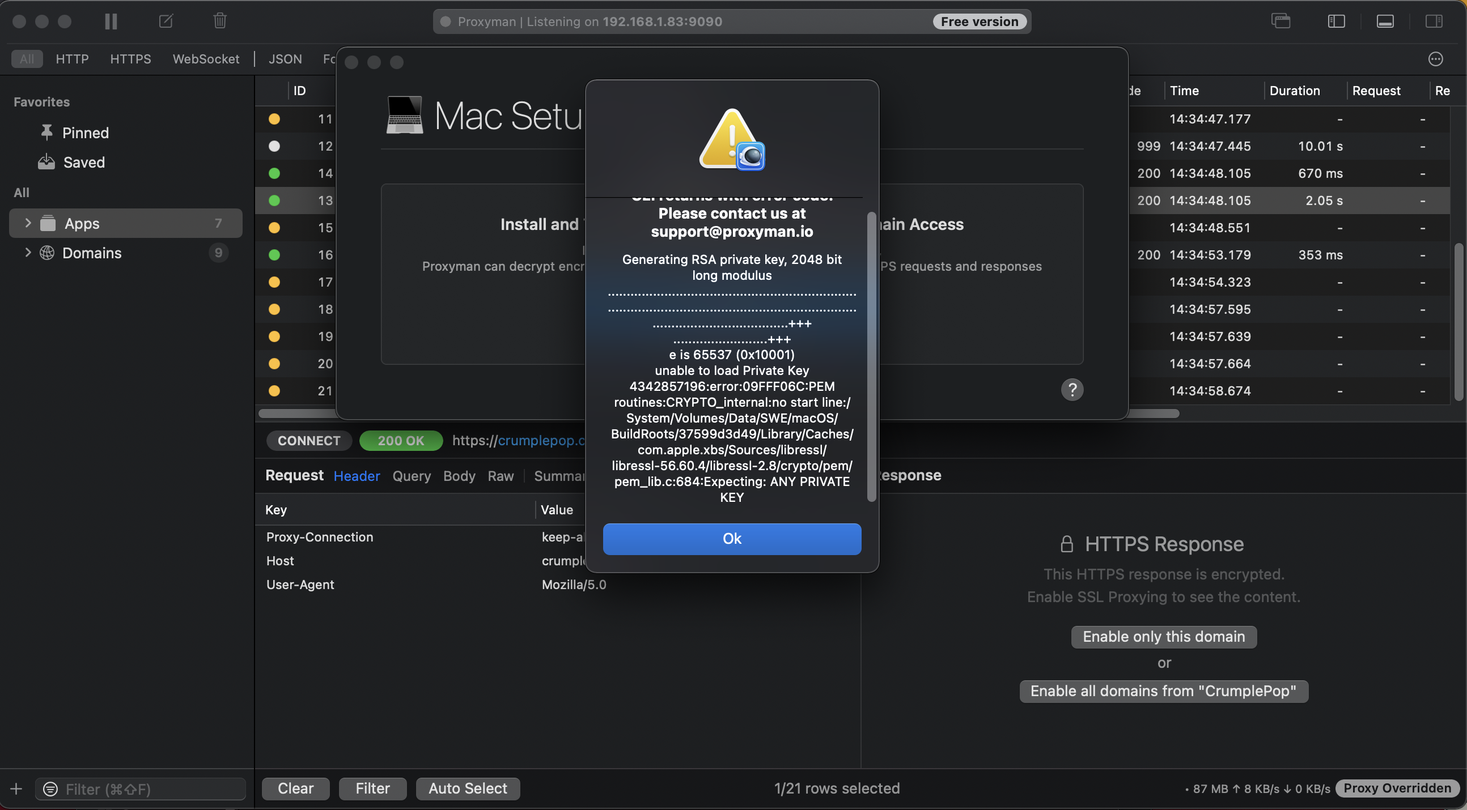The height and width of the screenshot is (810, 1467).
Task: Filter by the HTTPS protocol
Action: pyautogui.click(x=130, y=59)
